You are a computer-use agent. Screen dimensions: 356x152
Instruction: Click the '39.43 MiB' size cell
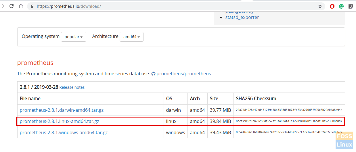pos(220,132)
